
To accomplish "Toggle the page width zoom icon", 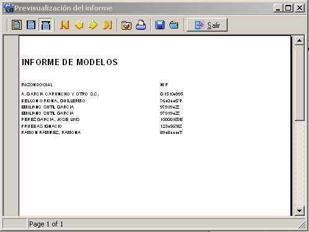I will coord(45,25).
